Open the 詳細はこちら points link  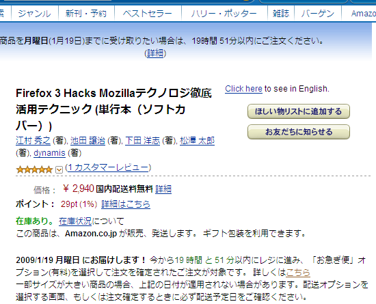[x=126, y=204]
